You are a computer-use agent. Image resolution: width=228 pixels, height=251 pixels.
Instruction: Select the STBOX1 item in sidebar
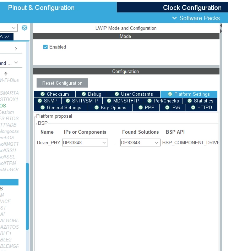coord(9,99)
